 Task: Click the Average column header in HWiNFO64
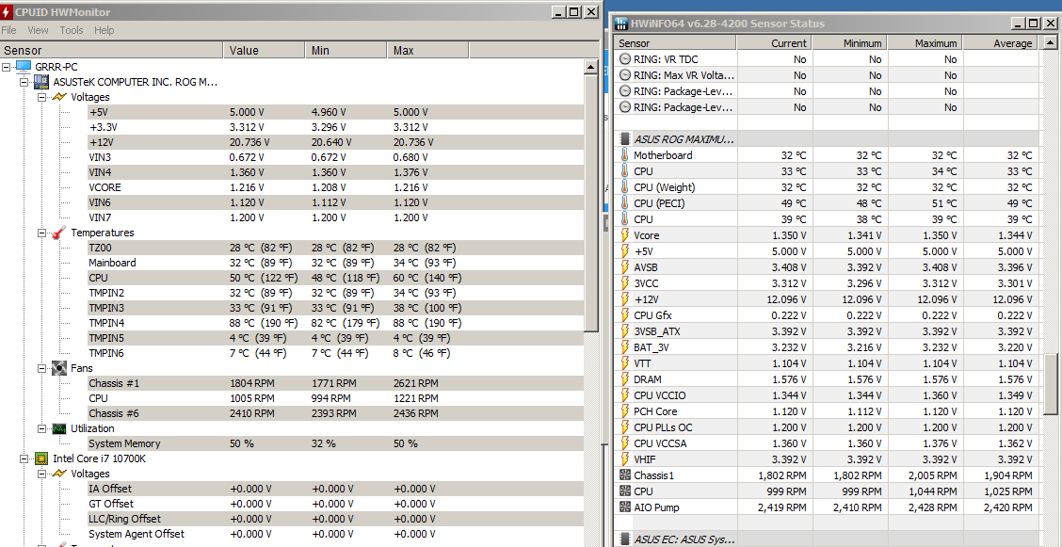pyautogui.click(x=1000, y=42)
